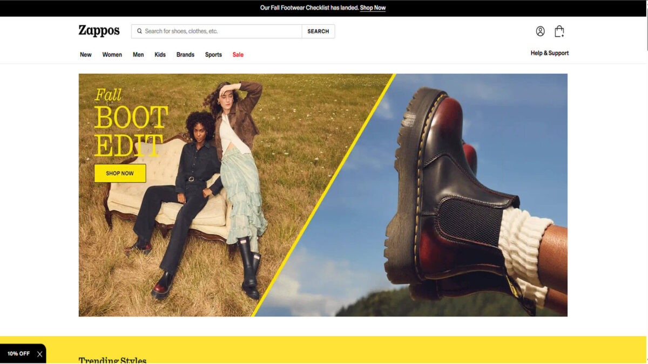Click the yellow SHOP NOW button

(x=120, y=173)
